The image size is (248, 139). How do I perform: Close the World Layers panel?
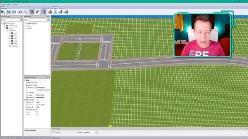22,16
